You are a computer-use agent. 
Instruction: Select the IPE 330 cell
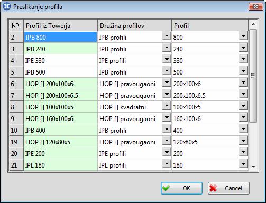coord(60,60)
